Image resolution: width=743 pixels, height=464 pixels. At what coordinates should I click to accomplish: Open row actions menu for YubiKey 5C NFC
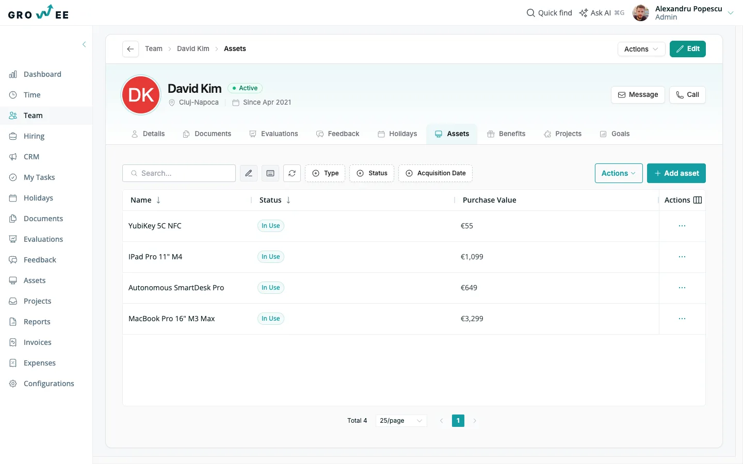click(682, 226)
